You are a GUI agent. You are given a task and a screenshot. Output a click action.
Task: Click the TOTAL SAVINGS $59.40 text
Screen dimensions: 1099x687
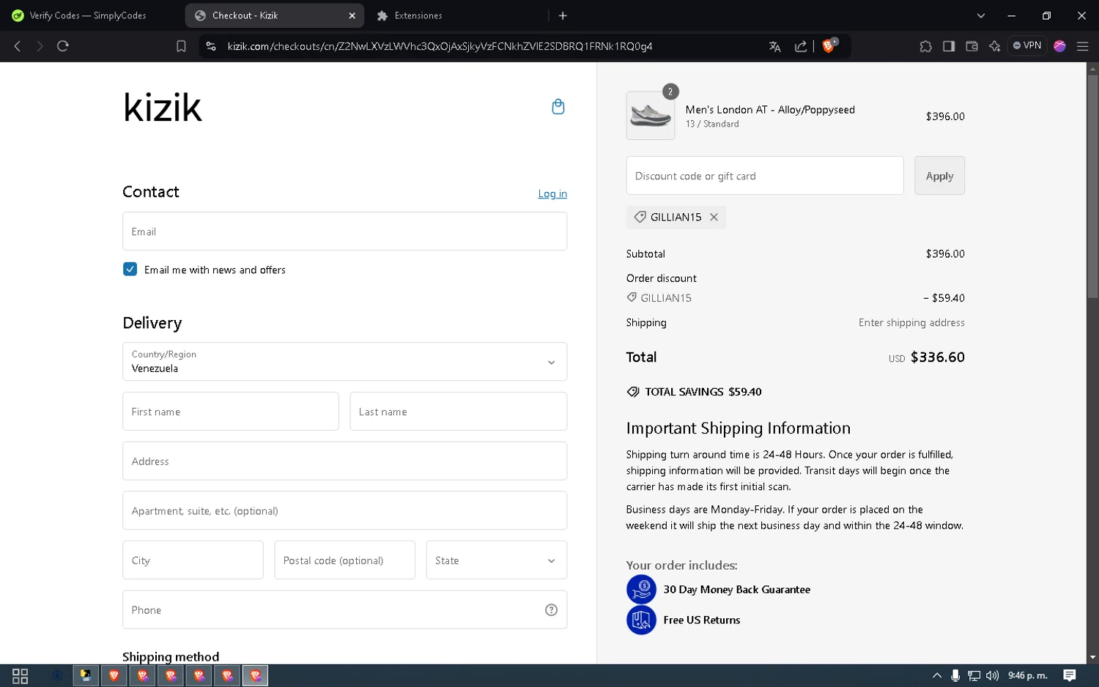click(x=703, y=392)
